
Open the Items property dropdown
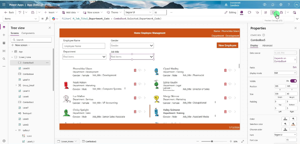pyautogui.click(x=21, y=18)
